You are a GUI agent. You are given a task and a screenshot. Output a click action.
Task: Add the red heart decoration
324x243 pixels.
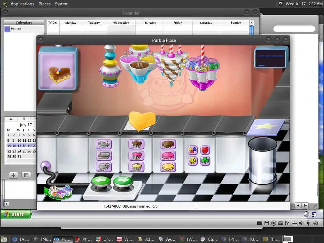(205, 150)
